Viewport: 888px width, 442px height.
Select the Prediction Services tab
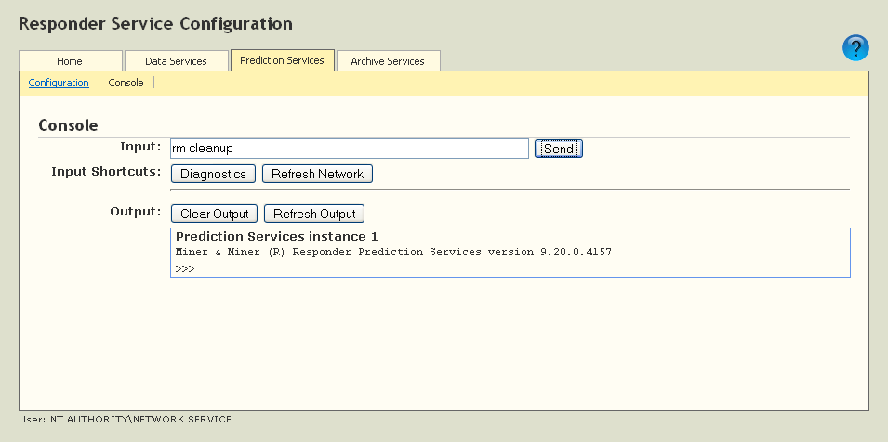coord(282,60)
